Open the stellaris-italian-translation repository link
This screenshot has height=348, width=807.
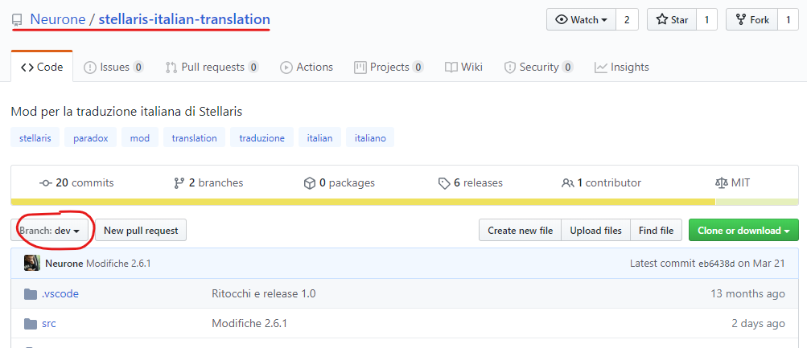[x=184, y=19]
